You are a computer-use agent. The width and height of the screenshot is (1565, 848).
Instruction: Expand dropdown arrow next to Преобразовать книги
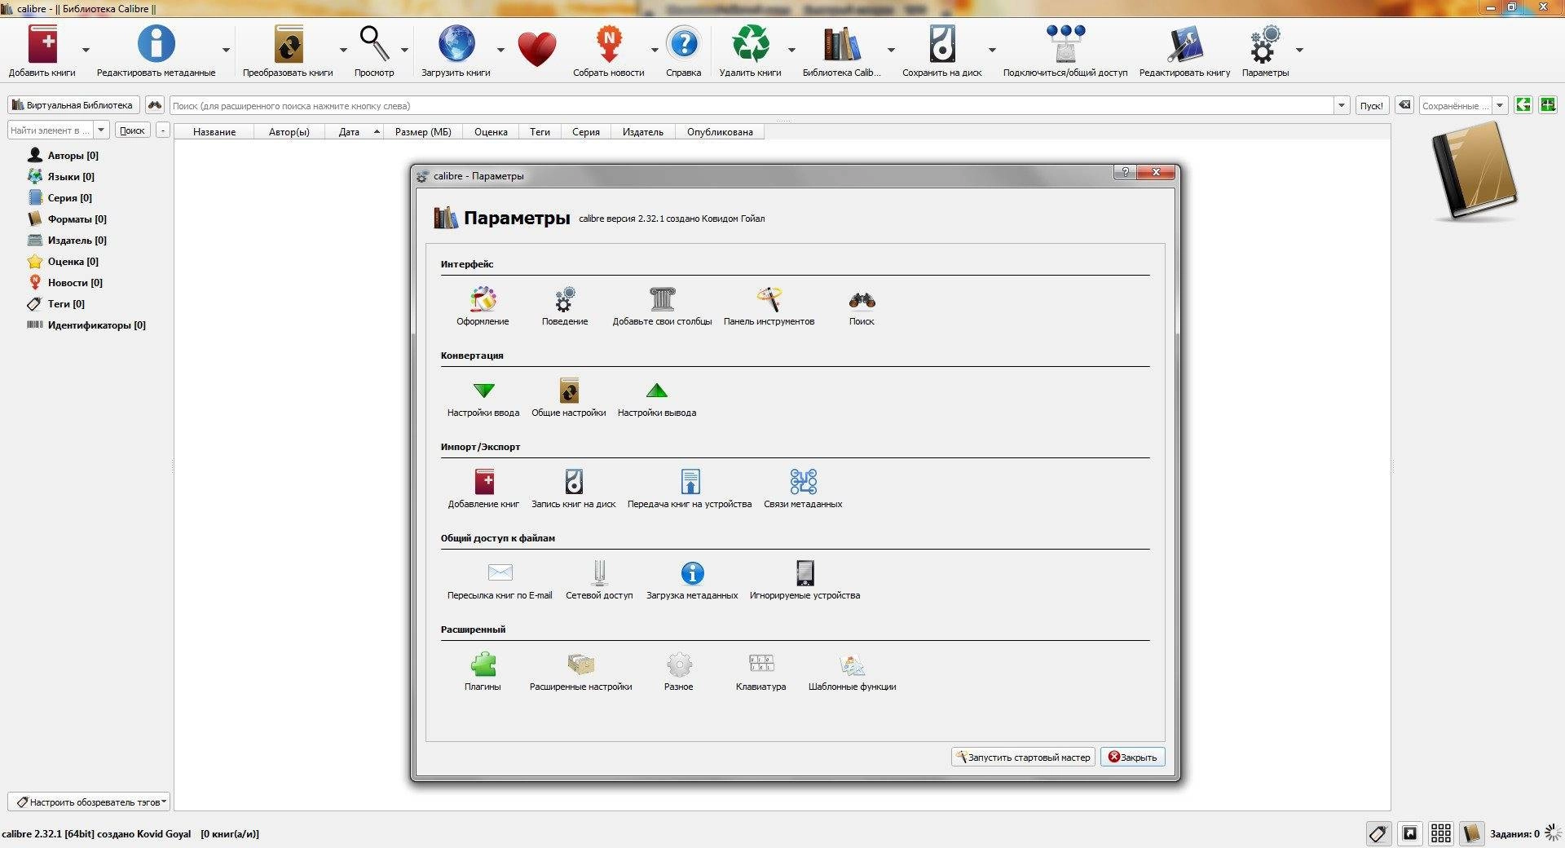click(343, 51)
